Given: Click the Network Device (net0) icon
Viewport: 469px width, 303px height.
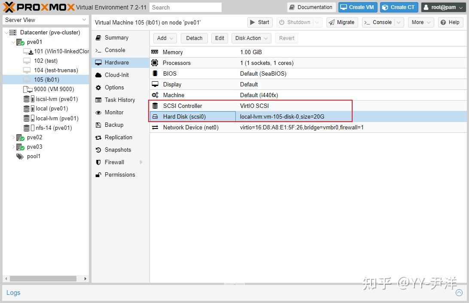Looking at the screenshot, I should point(155,127).
